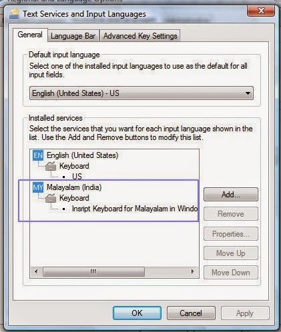Click the dropdown arrow beside English (United States) - US
The height and width of the screenshot is (332, 281).
[x=248, y=93]
